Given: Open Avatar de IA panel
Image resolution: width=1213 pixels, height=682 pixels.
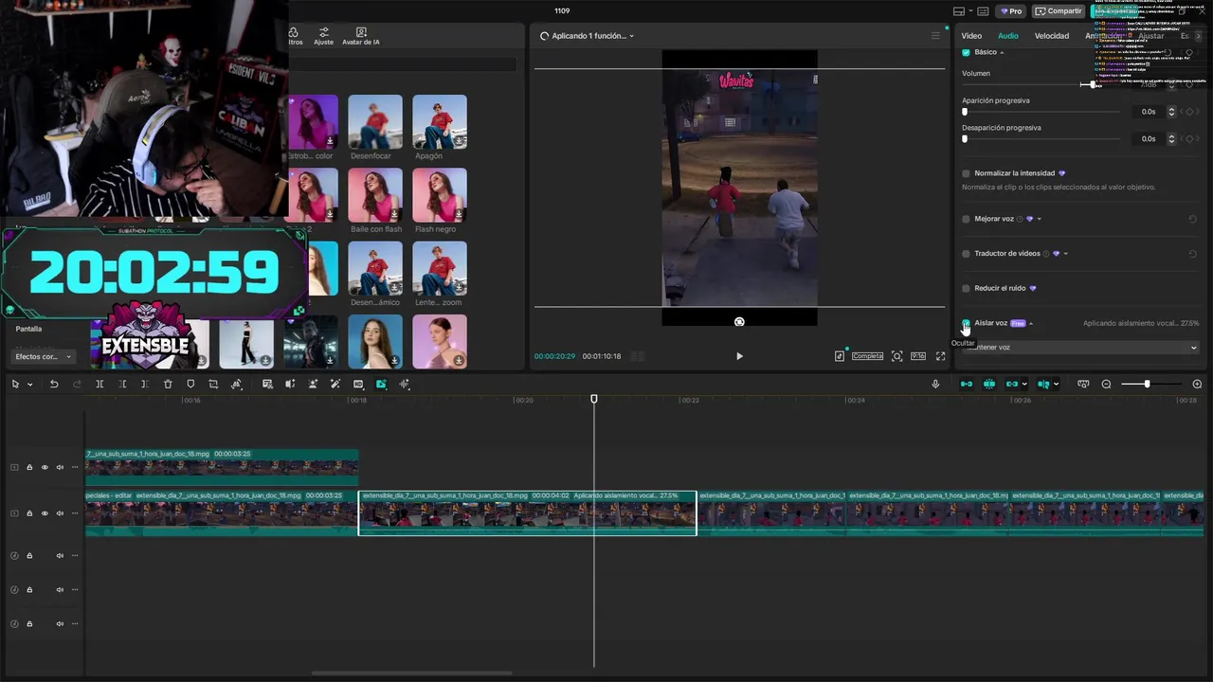Looking at the screenshot, I should click(x=360, y=36).
